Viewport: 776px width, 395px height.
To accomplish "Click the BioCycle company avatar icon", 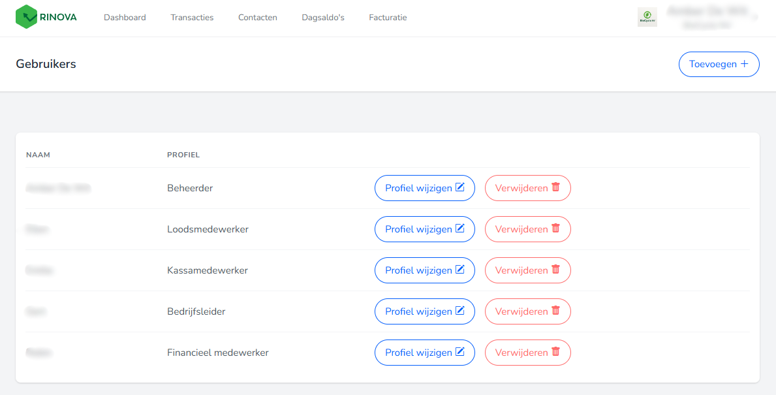I will pos(647,17).
